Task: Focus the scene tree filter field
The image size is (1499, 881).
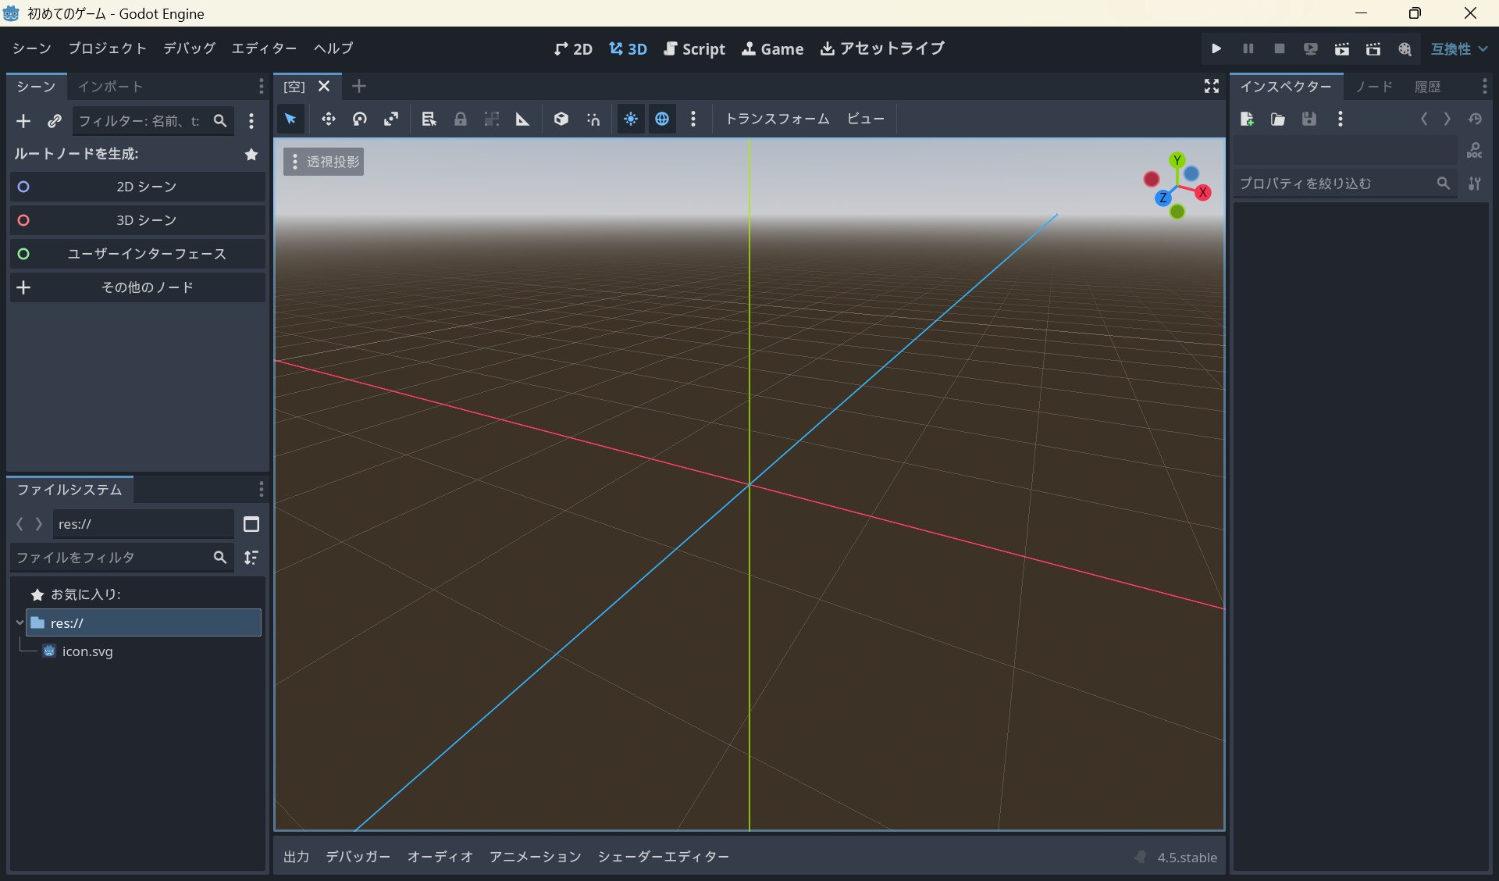Action: 153,121
